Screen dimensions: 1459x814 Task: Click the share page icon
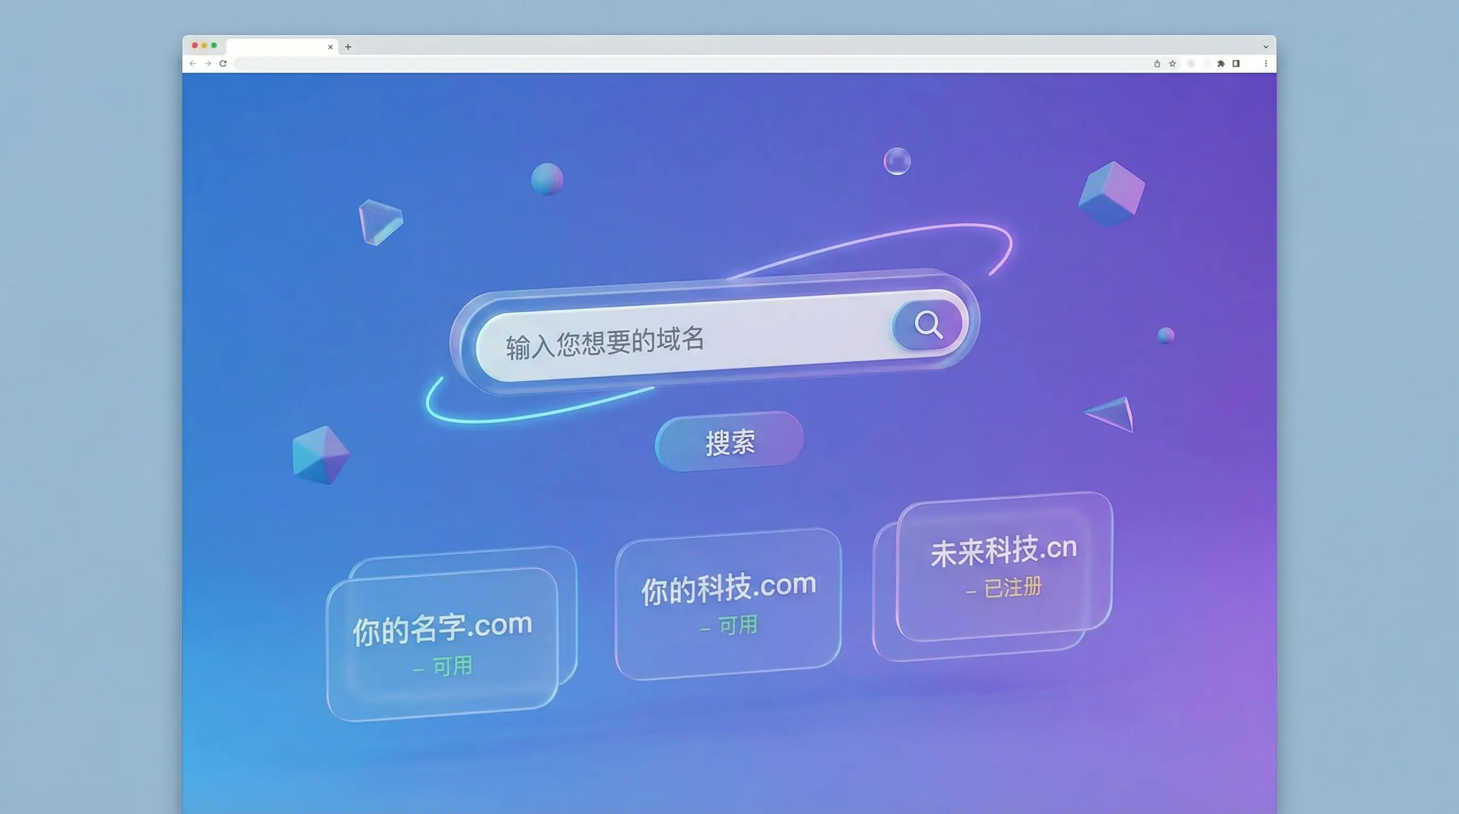click(x=1157, y=64)
